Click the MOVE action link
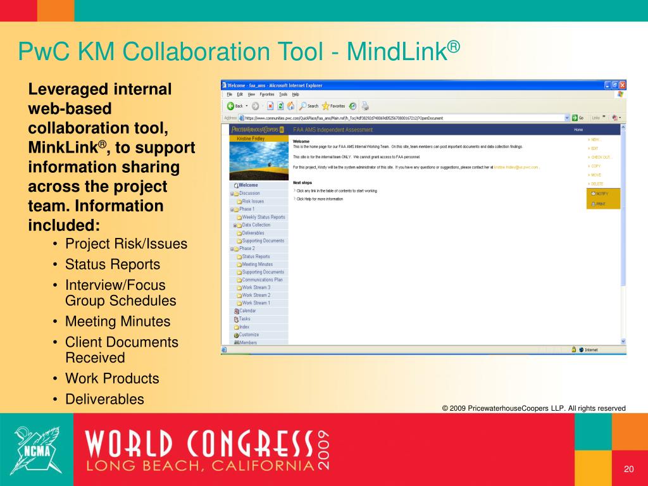648x486 pixels. (595, 175)
